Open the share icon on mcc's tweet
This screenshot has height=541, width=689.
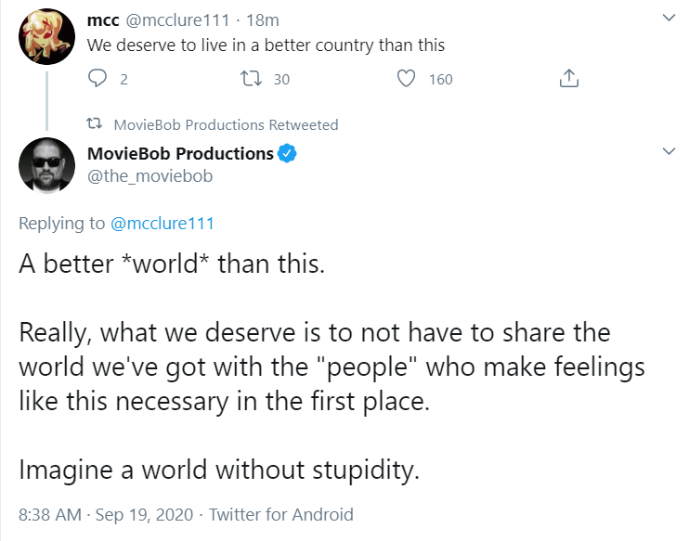click(570, 79)
